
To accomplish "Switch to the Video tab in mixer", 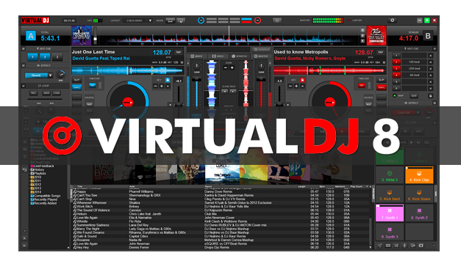I will pyautogui.click(x=218, y=56).
